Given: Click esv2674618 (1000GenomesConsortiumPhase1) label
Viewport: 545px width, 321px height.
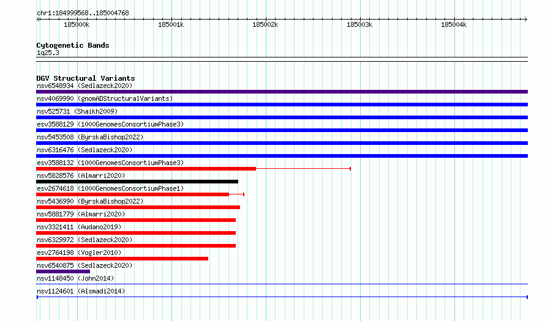Looking at the screenshot, I should [x=110, y=188].
